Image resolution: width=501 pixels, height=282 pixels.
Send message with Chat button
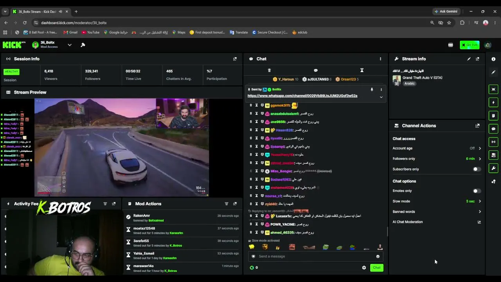[377, 268]
